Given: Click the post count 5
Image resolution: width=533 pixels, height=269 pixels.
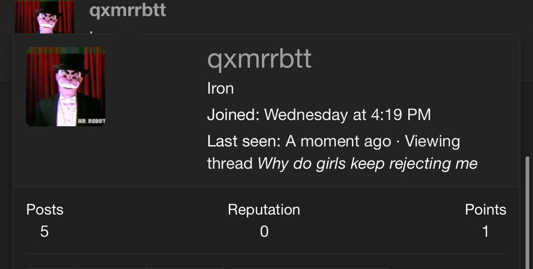Looking at the screenshot, I should (x=44, y=232).
